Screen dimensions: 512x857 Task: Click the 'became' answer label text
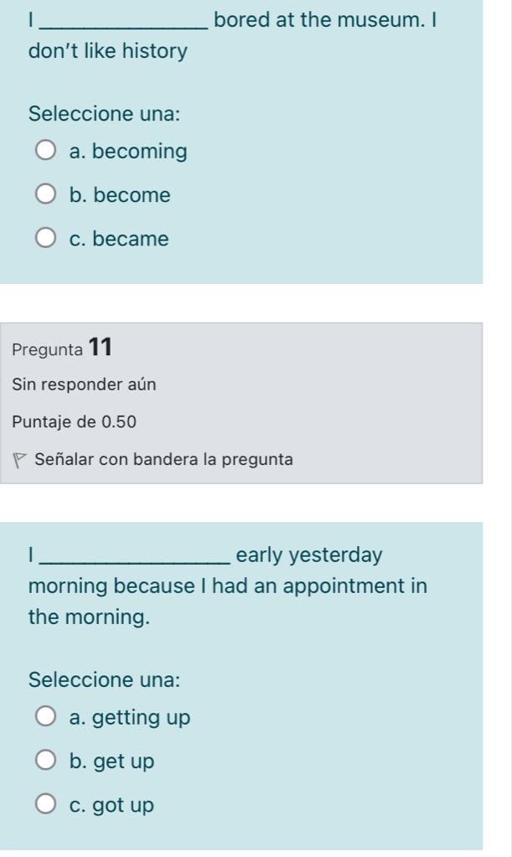(x=131, y=239)
